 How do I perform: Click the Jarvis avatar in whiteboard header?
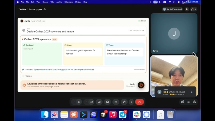coord(22,21)
